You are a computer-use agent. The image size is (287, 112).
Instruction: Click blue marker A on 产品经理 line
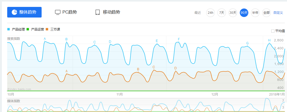point(45,39)
